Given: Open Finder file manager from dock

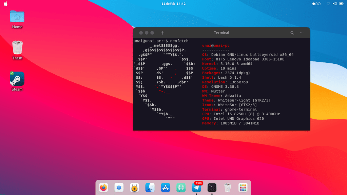Looking at the screenshot, I should click(150, 187).
